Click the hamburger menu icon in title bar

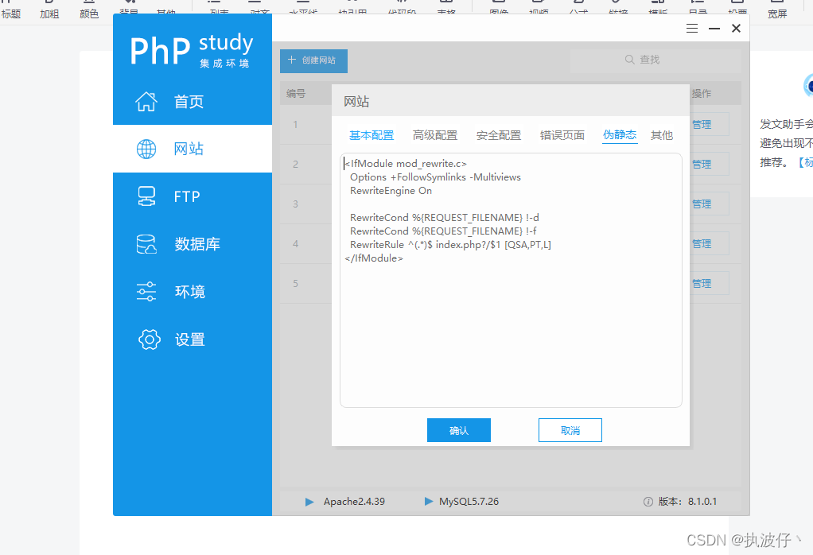pyautogui.click(x=691, y=27)
